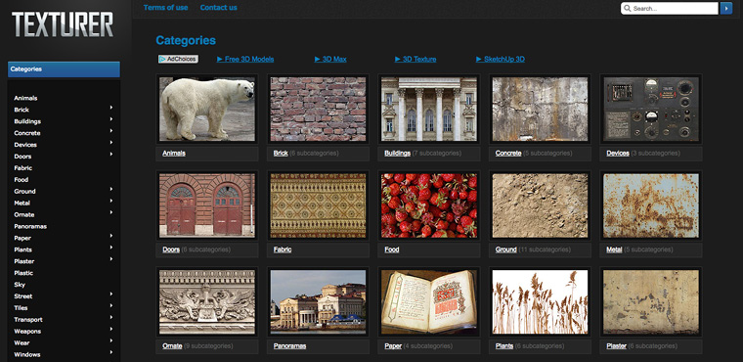Open the waterfront Panoramas thumbnail
The width and height of the screenshot is (743, 362).
318,301
